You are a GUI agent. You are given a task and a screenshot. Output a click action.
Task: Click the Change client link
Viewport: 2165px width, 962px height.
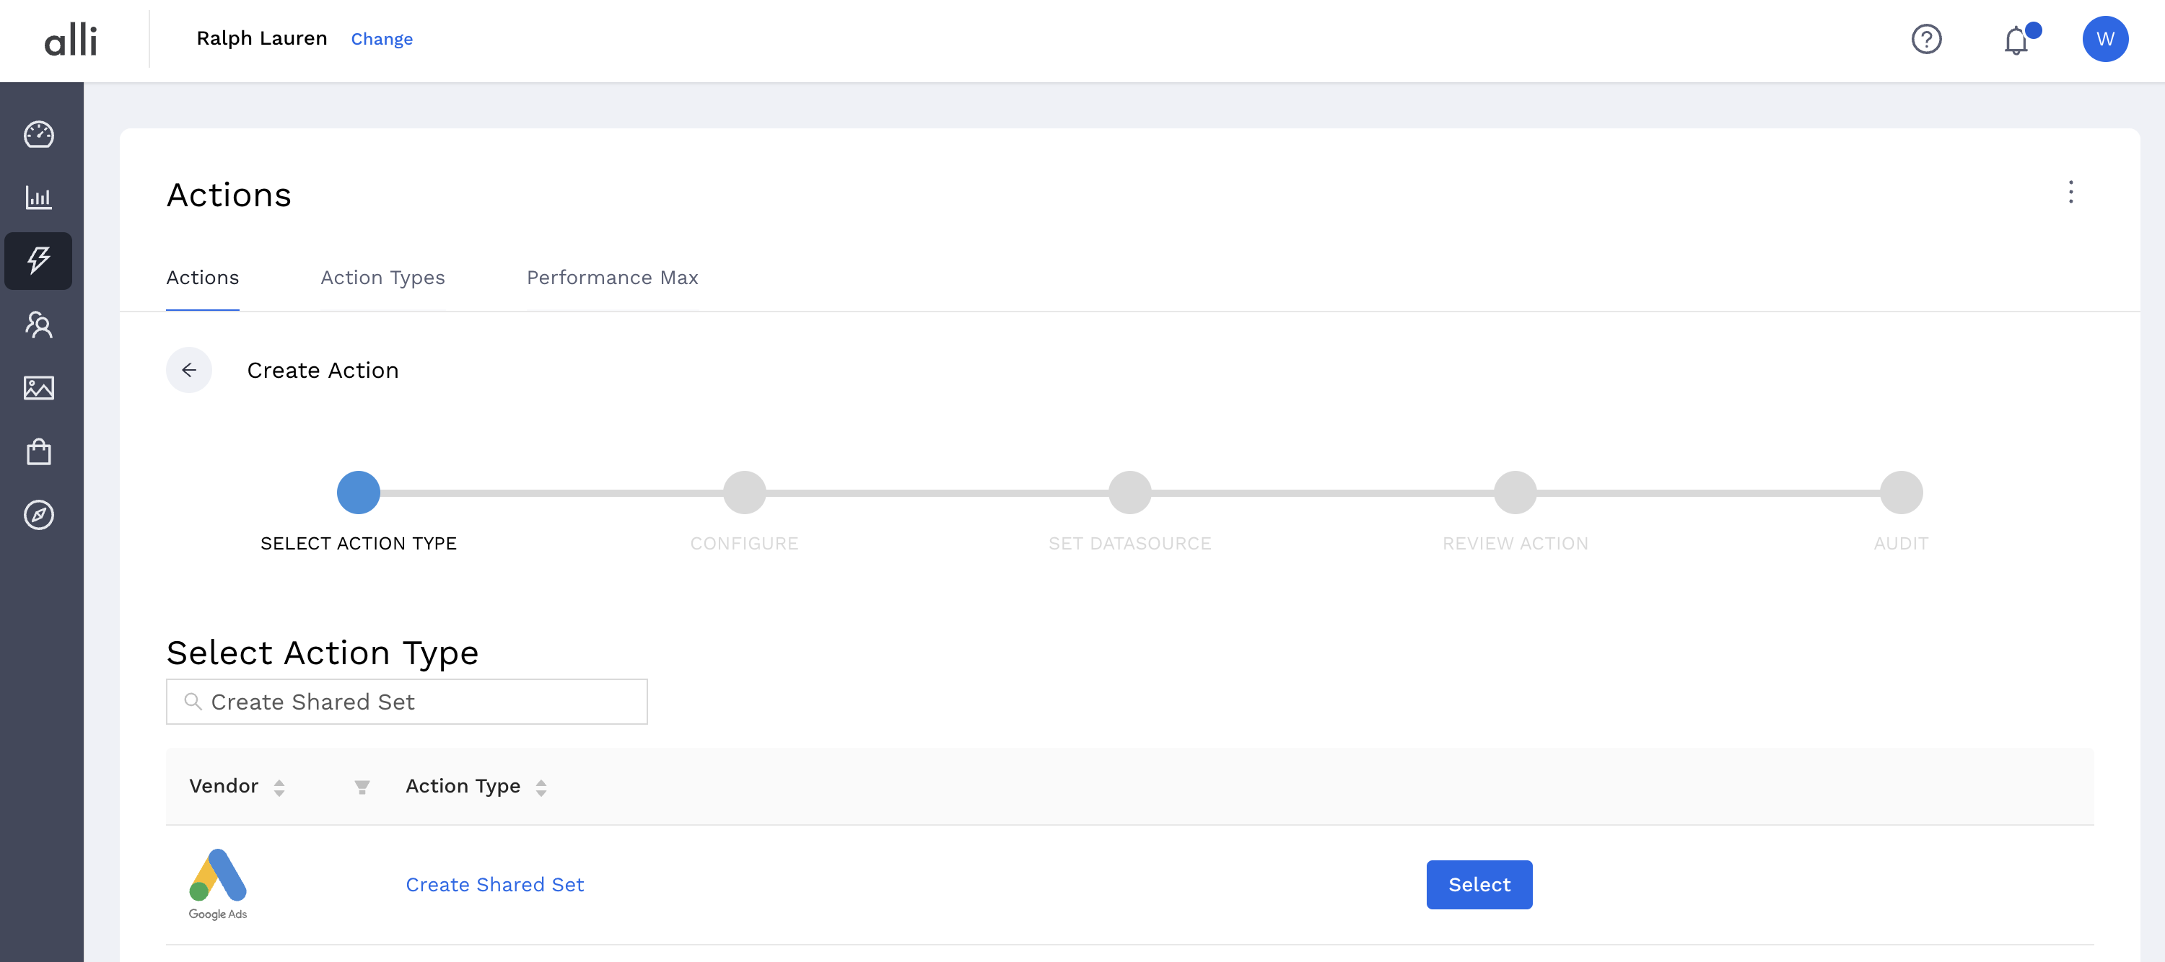382,40
